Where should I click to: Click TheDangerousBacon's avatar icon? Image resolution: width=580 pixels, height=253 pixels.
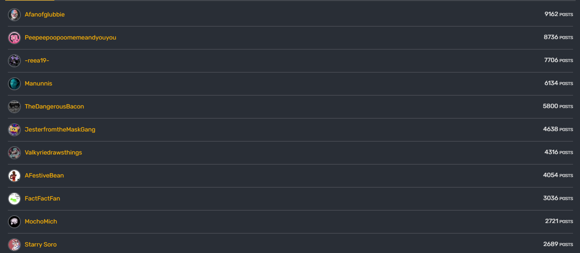pyautogui.click(x=14, y=107)
